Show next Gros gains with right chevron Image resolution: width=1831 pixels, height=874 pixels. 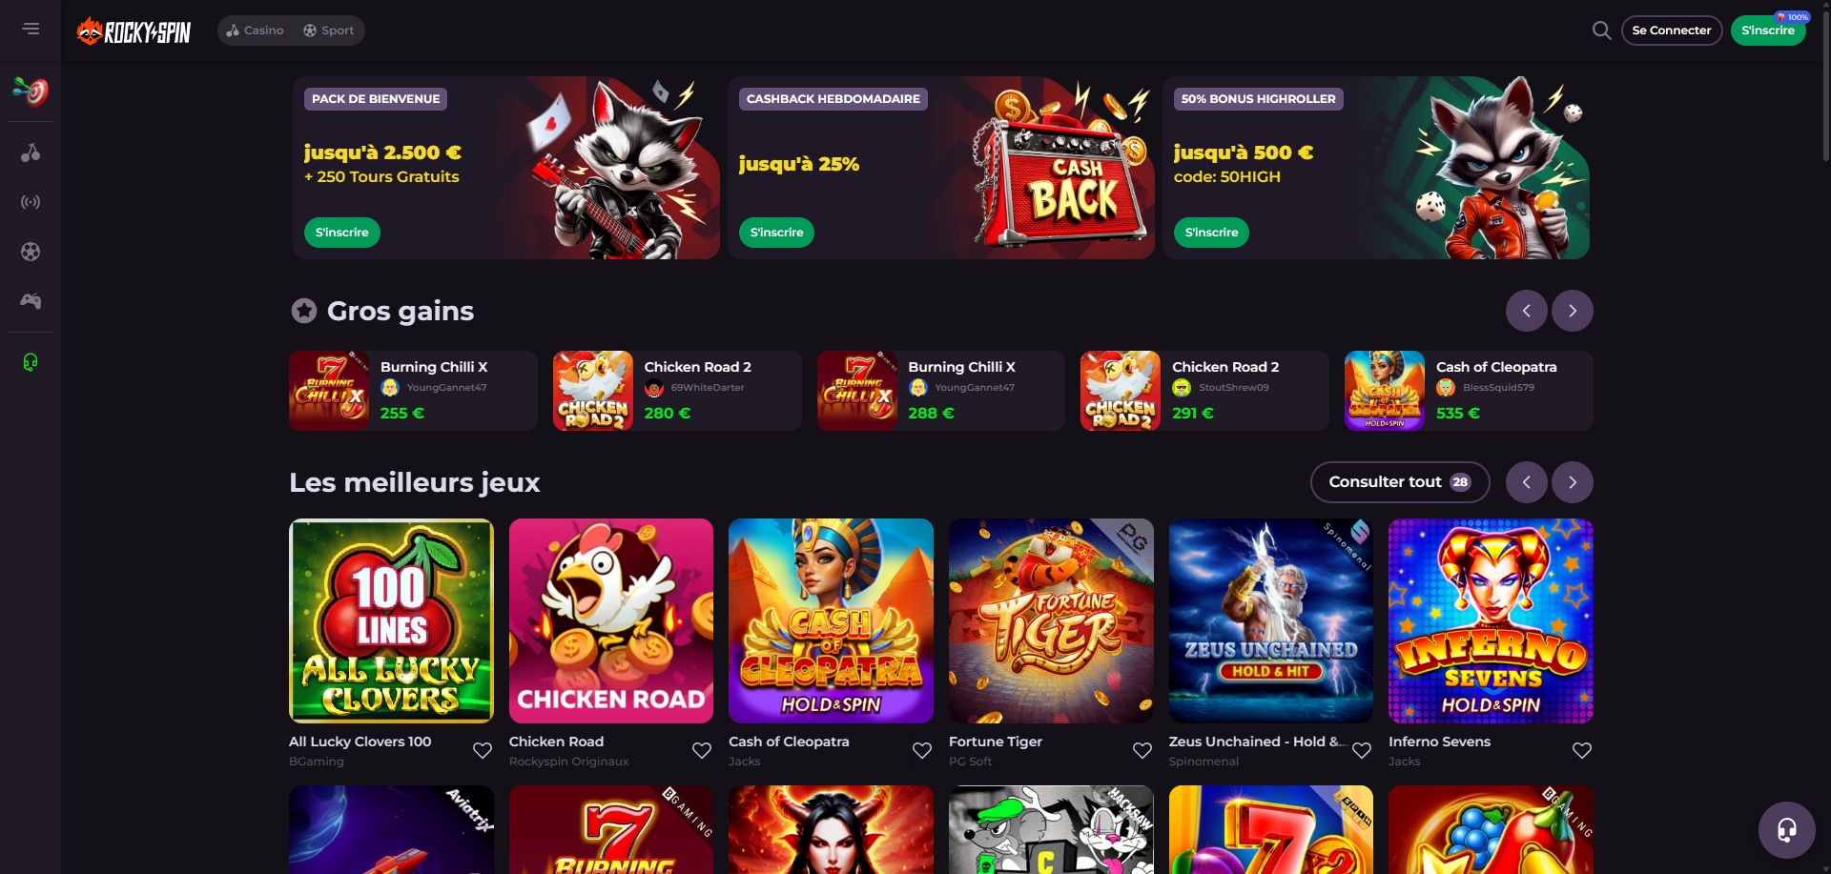click(1572, 311)
